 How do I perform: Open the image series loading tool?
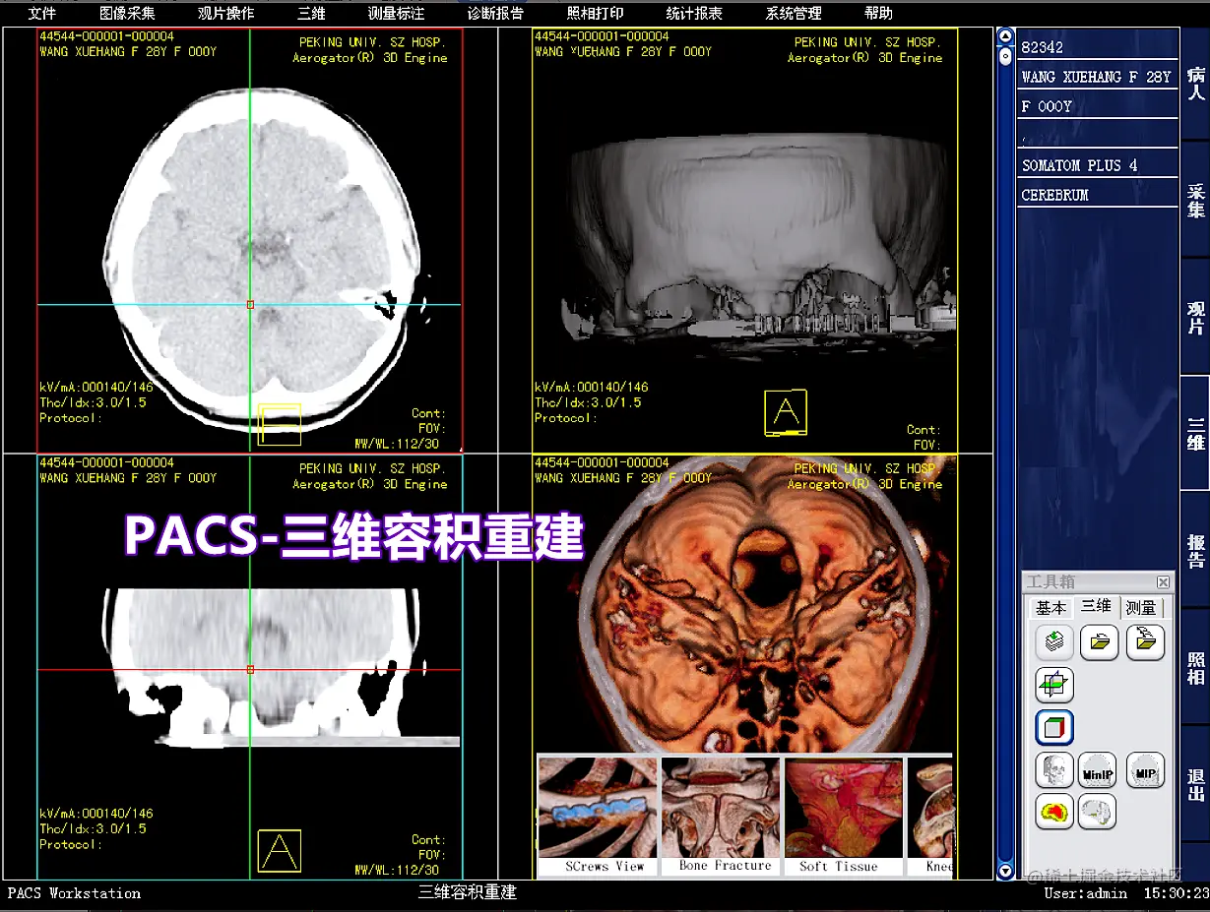1053,641
